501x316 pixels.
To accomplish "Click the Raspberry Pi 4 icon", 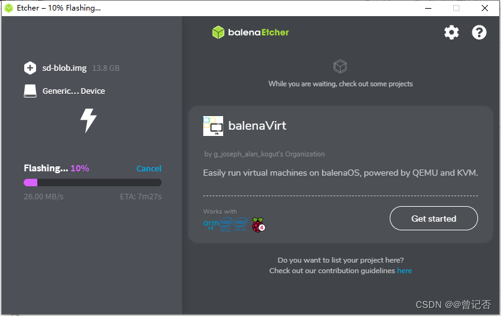I will [x=258, y=225].
